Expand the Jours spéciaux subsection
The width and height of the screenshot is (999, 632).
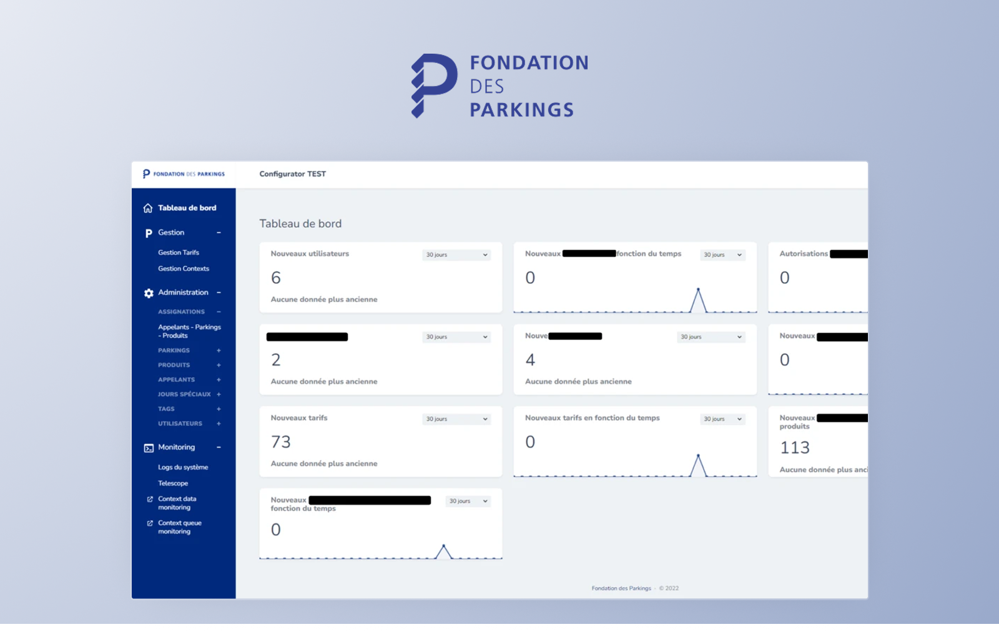(x=219, y=394)
